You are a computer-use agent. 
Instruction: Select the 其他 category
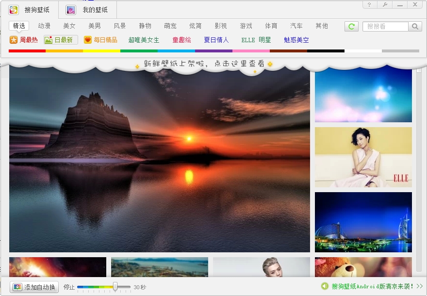click(x=322, y=26)
